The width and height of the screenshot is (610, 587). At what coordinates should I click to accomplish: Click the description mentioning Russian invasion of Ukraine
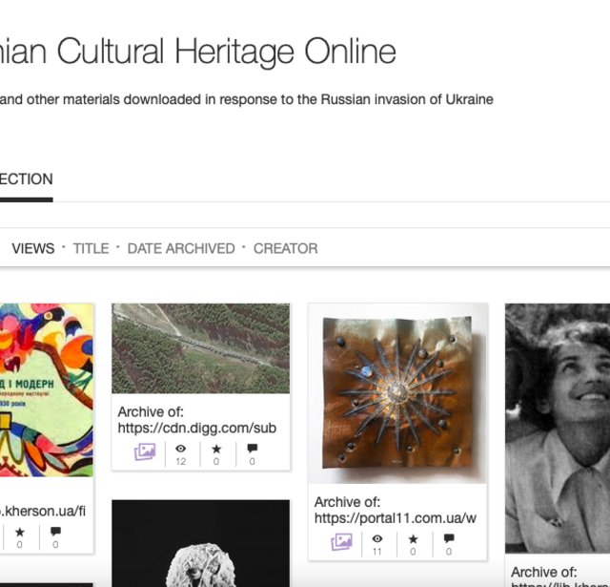click(x=247, y=99)
